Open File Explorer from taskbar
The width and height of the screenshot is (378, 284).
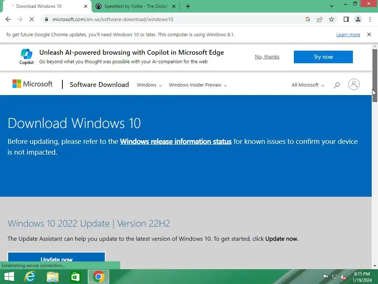click(53, 277)
